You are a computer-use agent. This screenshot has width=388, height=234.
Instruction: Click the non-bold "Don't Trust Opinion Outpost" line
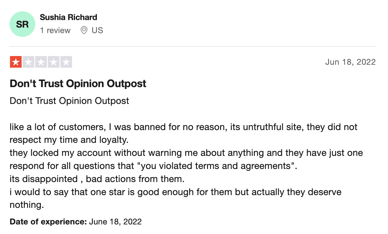tap(70, 101)
